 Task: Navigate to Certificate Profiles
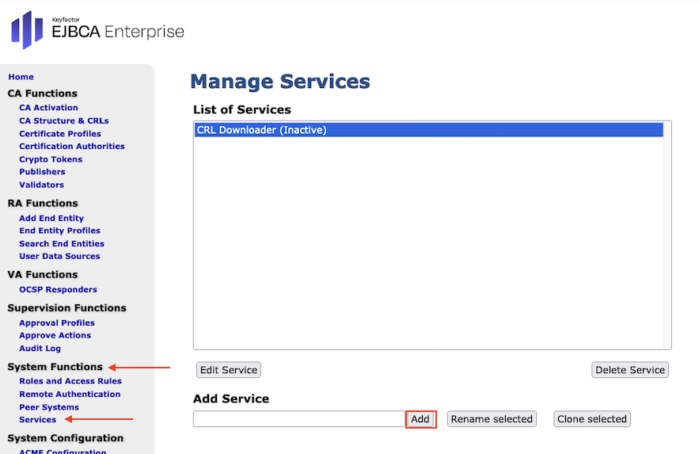pos(59,133)
